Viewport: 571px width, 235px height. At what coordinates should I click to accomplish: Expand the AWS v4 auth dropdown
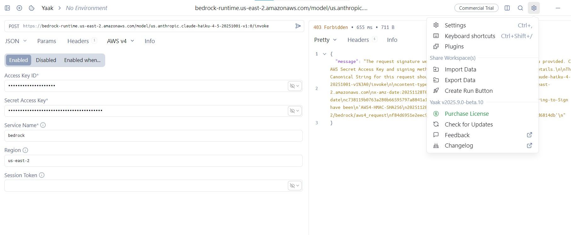(120, 41)
